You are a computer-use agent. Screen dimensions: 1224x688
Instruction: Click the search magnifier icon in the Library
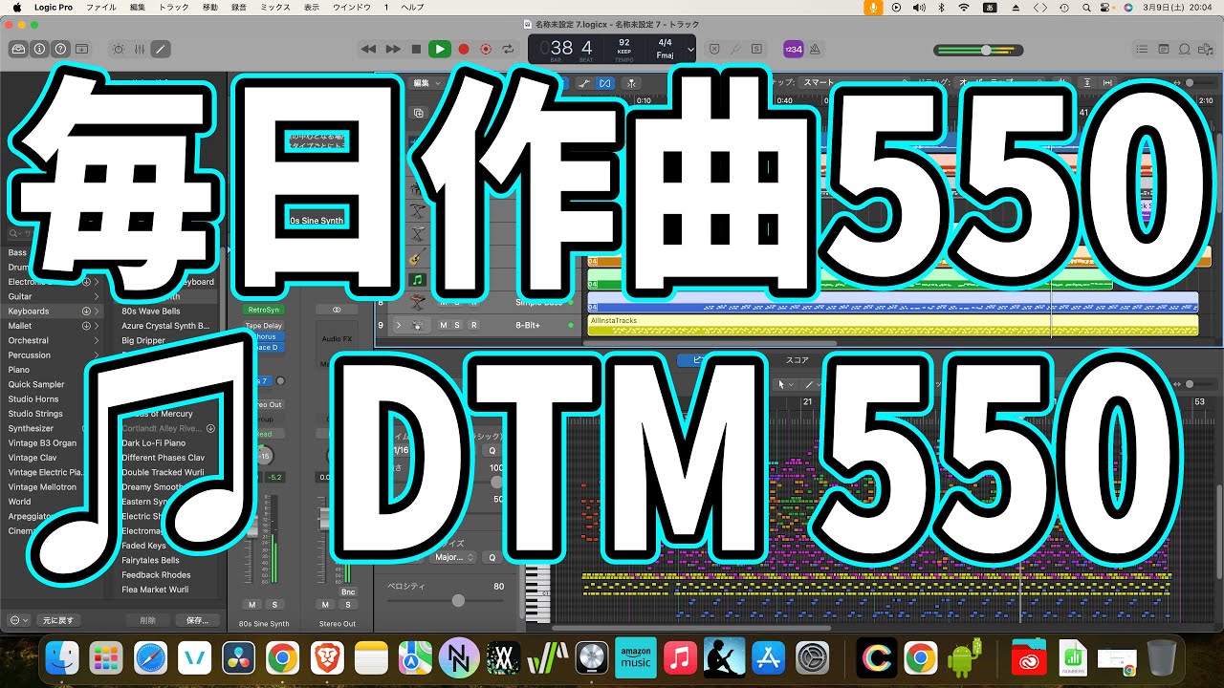tap(11, 232)
